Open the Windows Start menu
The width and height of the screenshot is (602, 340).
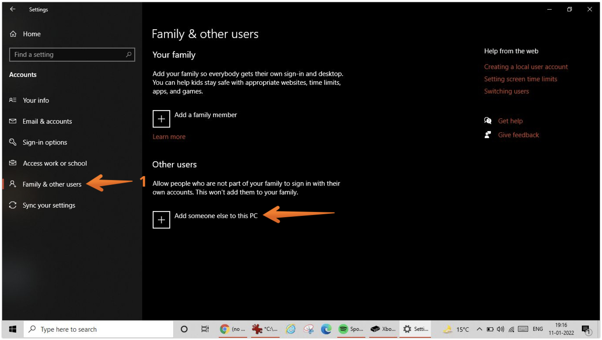click(13, 329)
